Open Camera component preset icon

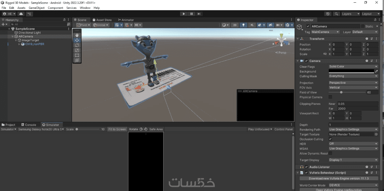point(371,61)
